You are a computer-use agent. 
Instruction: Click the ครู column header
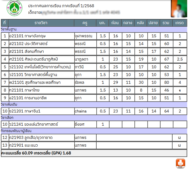coord(85,23)
